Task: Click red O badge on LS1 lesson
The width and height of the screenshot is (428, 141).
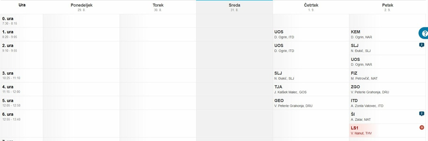Action: tap(422, 127)
